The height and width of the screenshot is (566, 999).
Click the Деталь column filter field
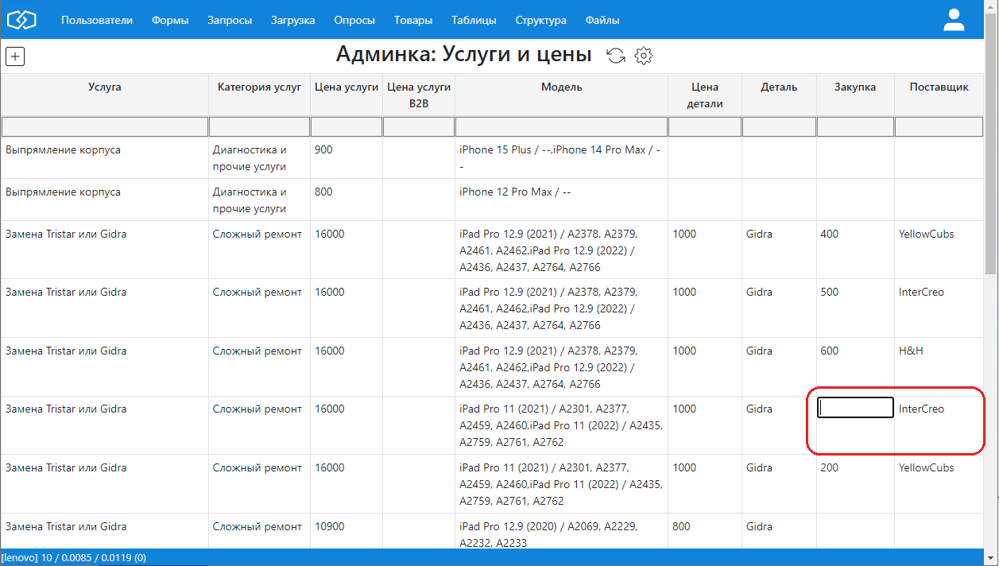(x=779, y=126)
